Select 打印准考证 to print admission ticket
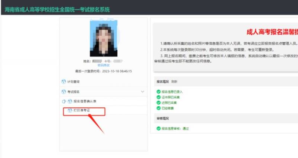The height and width of the screenshot is (158, 298). [x=82, y=111]
